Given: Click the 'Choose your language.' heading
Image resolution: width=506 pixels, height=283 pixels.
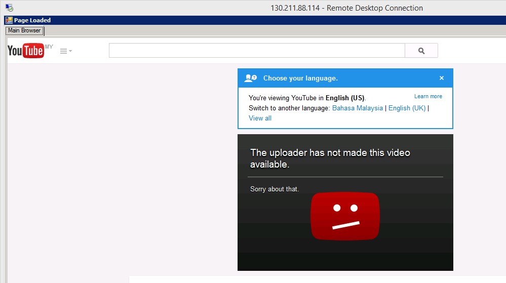Looking at the screenshot, I should (300, 78).
